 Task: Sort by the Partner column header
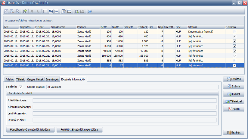pos(88,27)
